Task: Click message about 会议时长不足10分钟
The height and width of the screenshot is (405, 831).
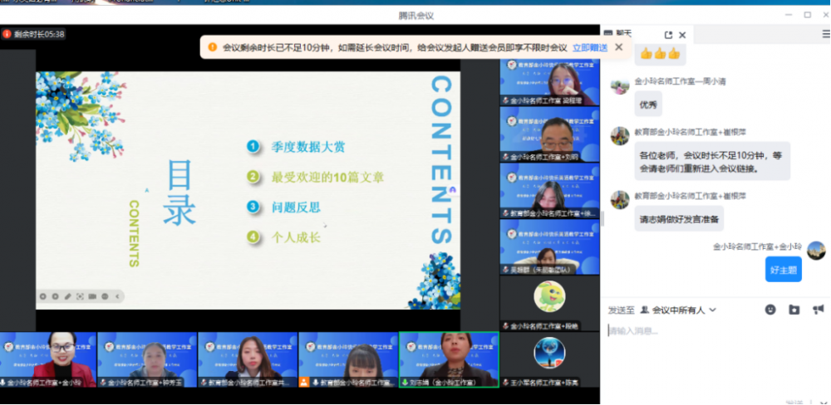Action: 712,162
